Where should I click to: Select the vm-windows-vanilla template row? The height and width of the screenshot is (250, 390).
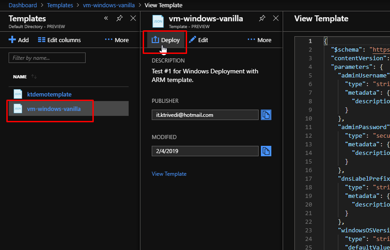pos(69,108)
